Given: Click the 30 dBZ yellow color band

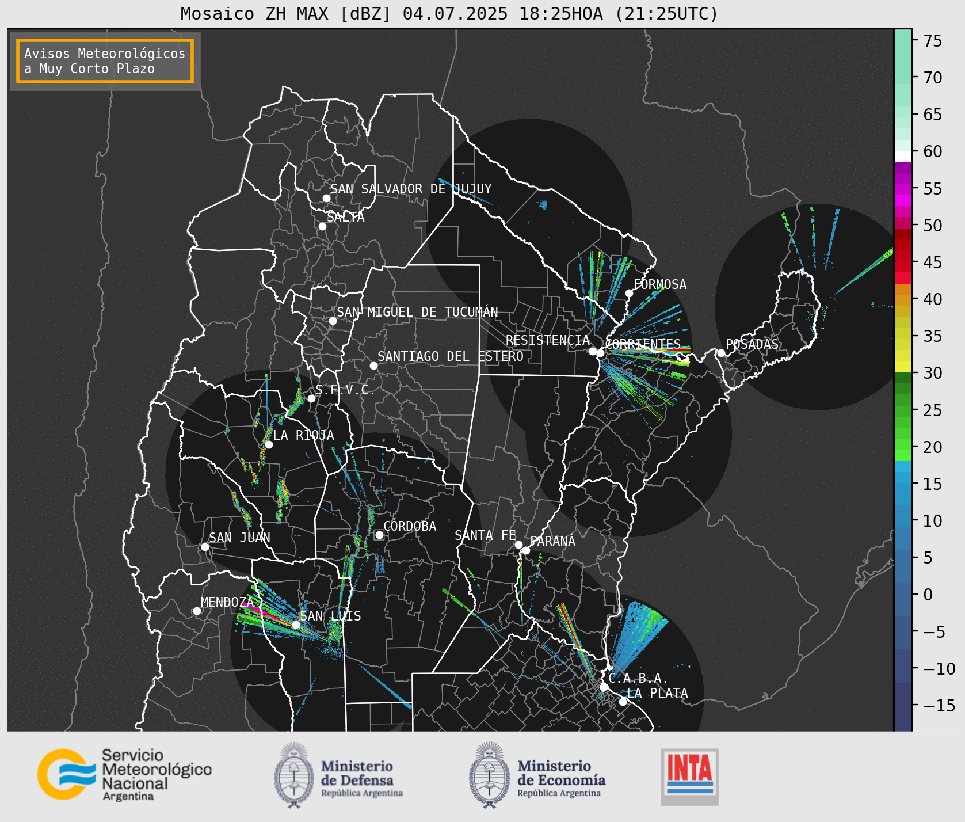Looking at the screenshot, I should tap(903, 367).
